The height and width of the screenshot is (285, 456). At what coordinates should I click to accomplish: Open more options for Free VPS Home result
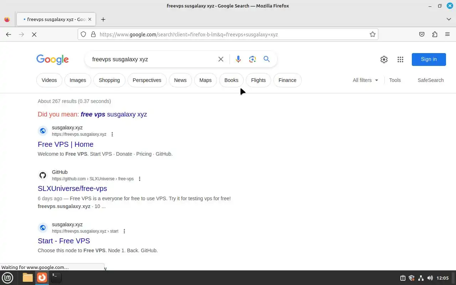pyautogui.click(x=112, y=134)
